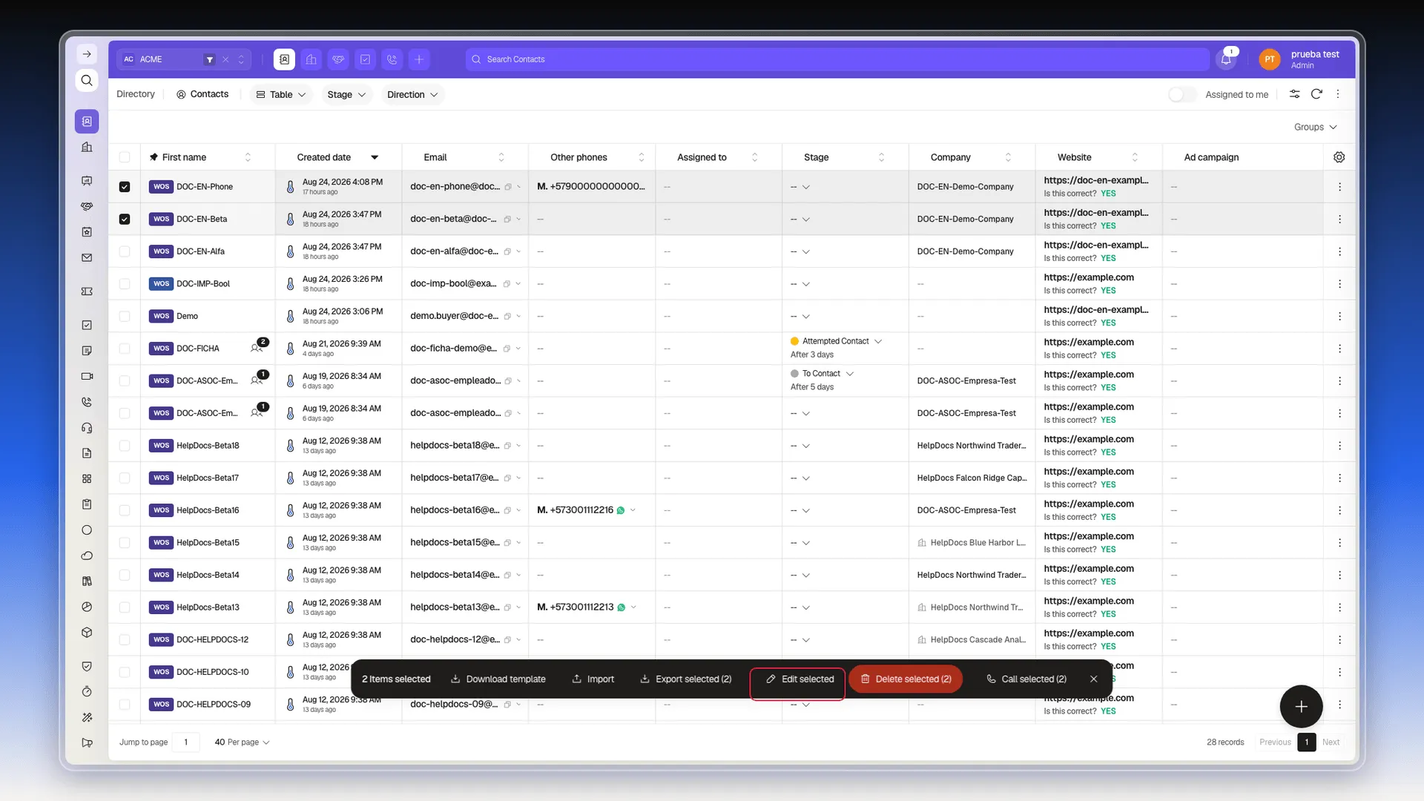Click Edit selected button
Viewport: 1424px width, 801px height.
(800, 679)
